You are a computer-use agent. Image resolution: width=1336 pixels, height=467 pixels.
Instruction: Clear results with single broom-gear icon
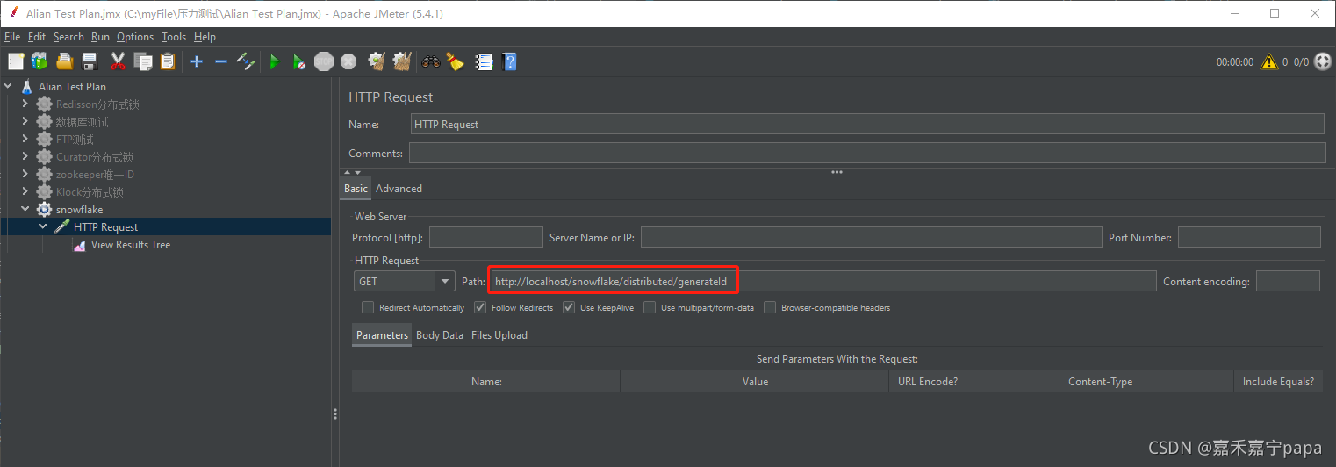tap(377, 61)
